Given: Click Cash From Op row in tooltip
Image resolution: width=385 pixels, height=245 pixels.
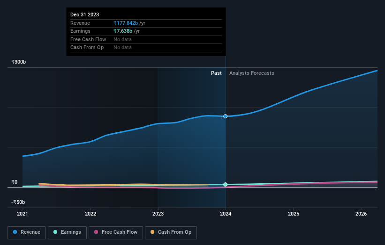Looking at the screenshot, I should pyautogui.click(x=146, y=48).
